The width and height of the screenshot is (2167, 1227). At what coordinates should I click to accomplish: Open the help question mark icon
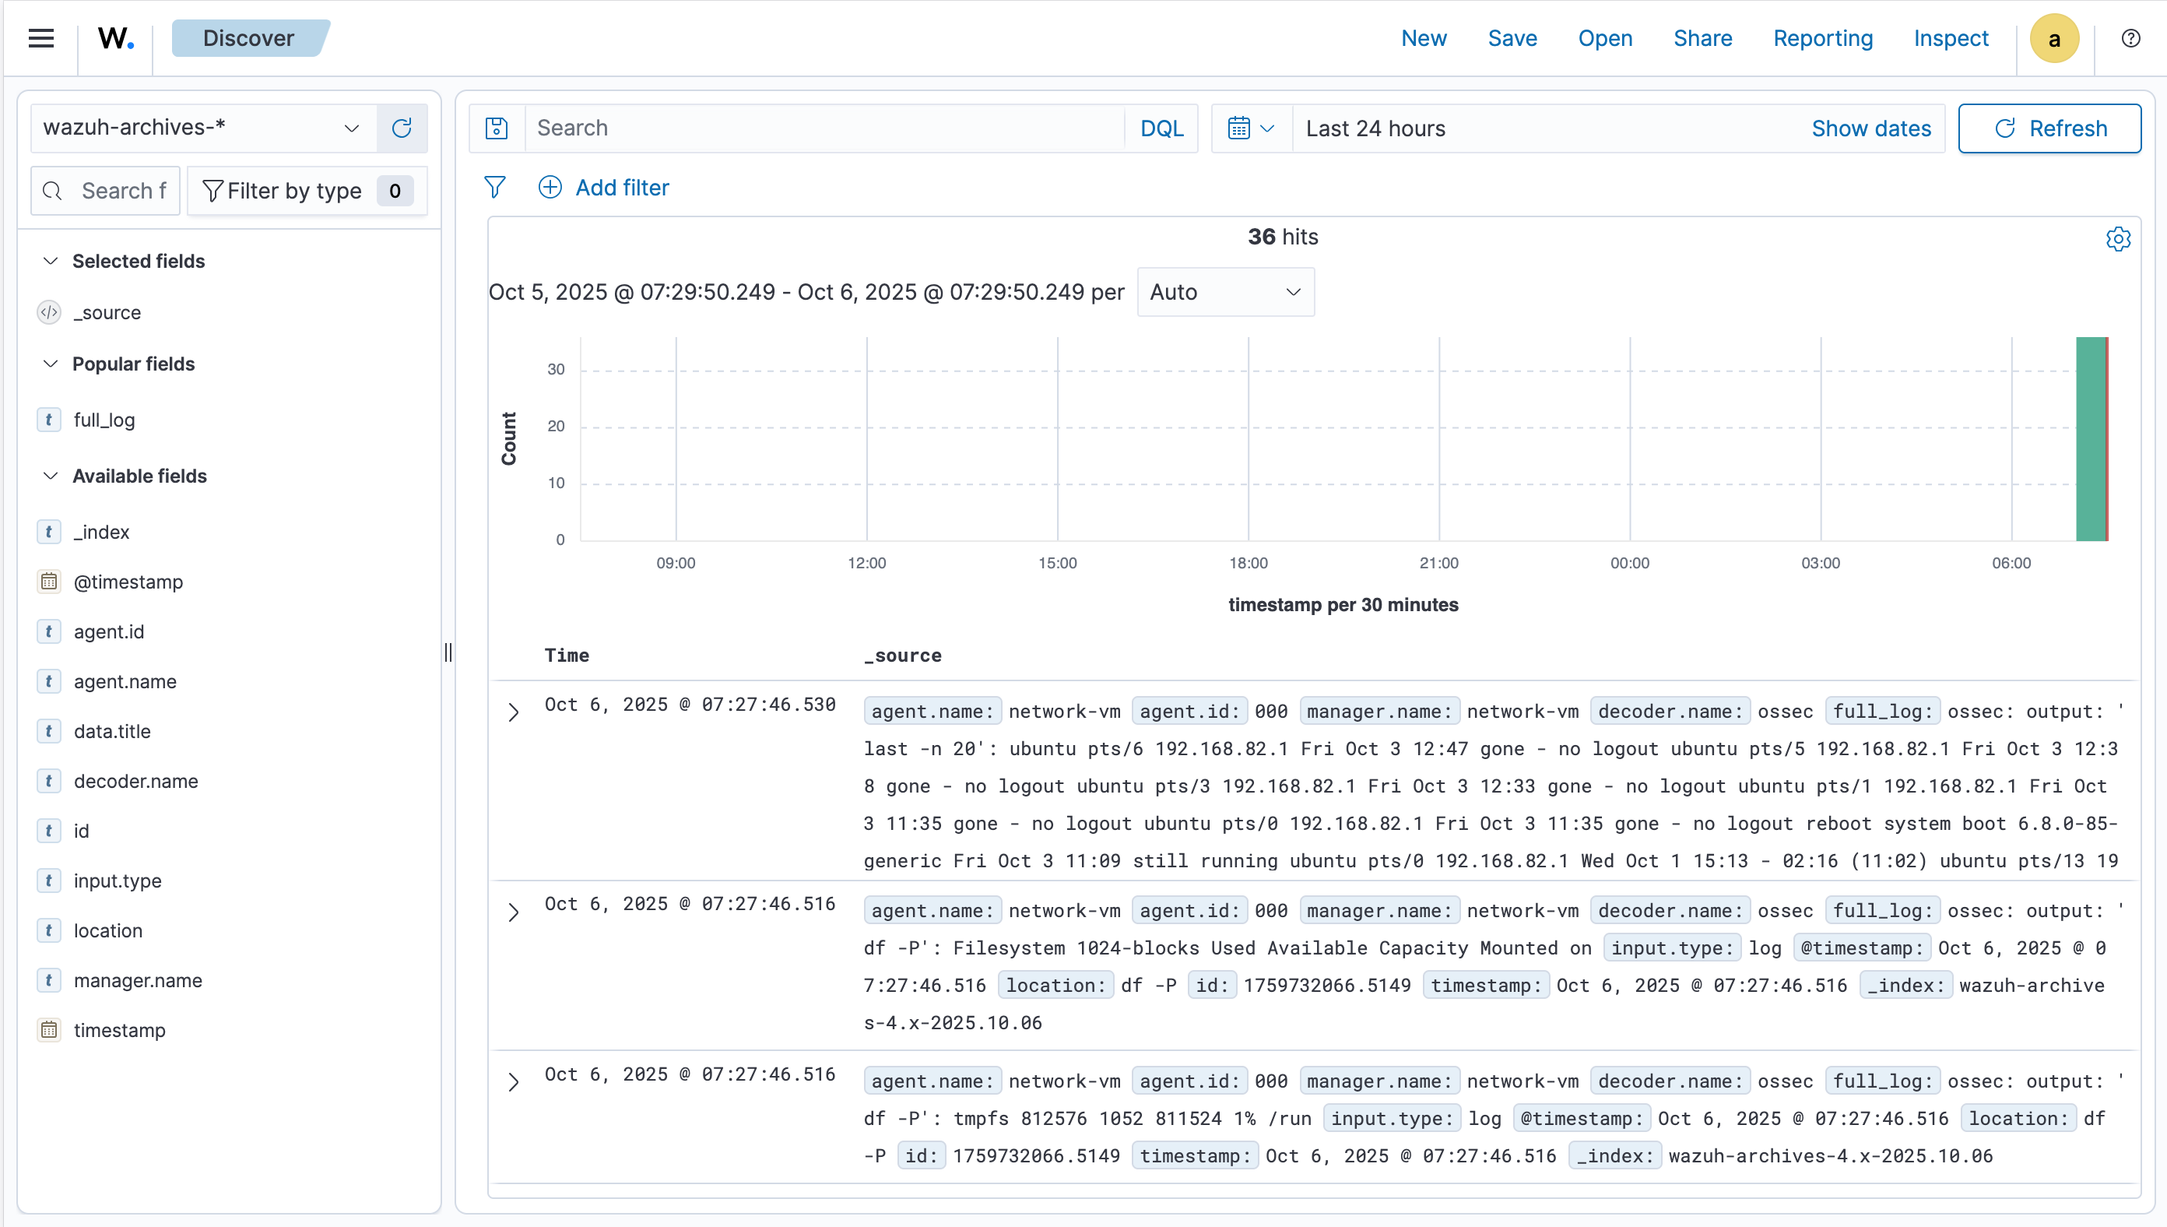pos(2130,38)
